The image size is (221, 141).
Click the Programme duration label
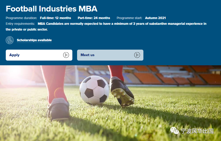(x=21, y=18)
